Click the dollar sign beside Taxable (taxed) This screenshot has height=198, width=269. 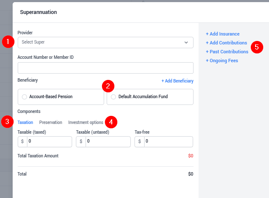coord(22,142)
